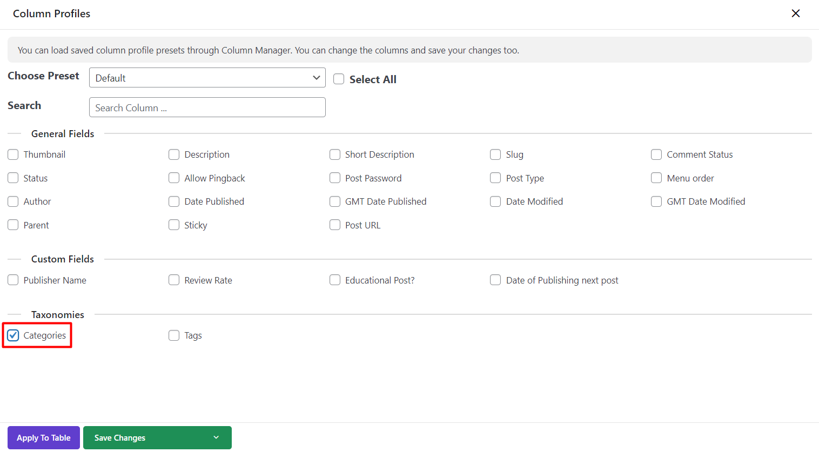Select the Publisher Name custom field
Image resolution: width=819 pixels, height=452 pixels.
coord(14,280)
